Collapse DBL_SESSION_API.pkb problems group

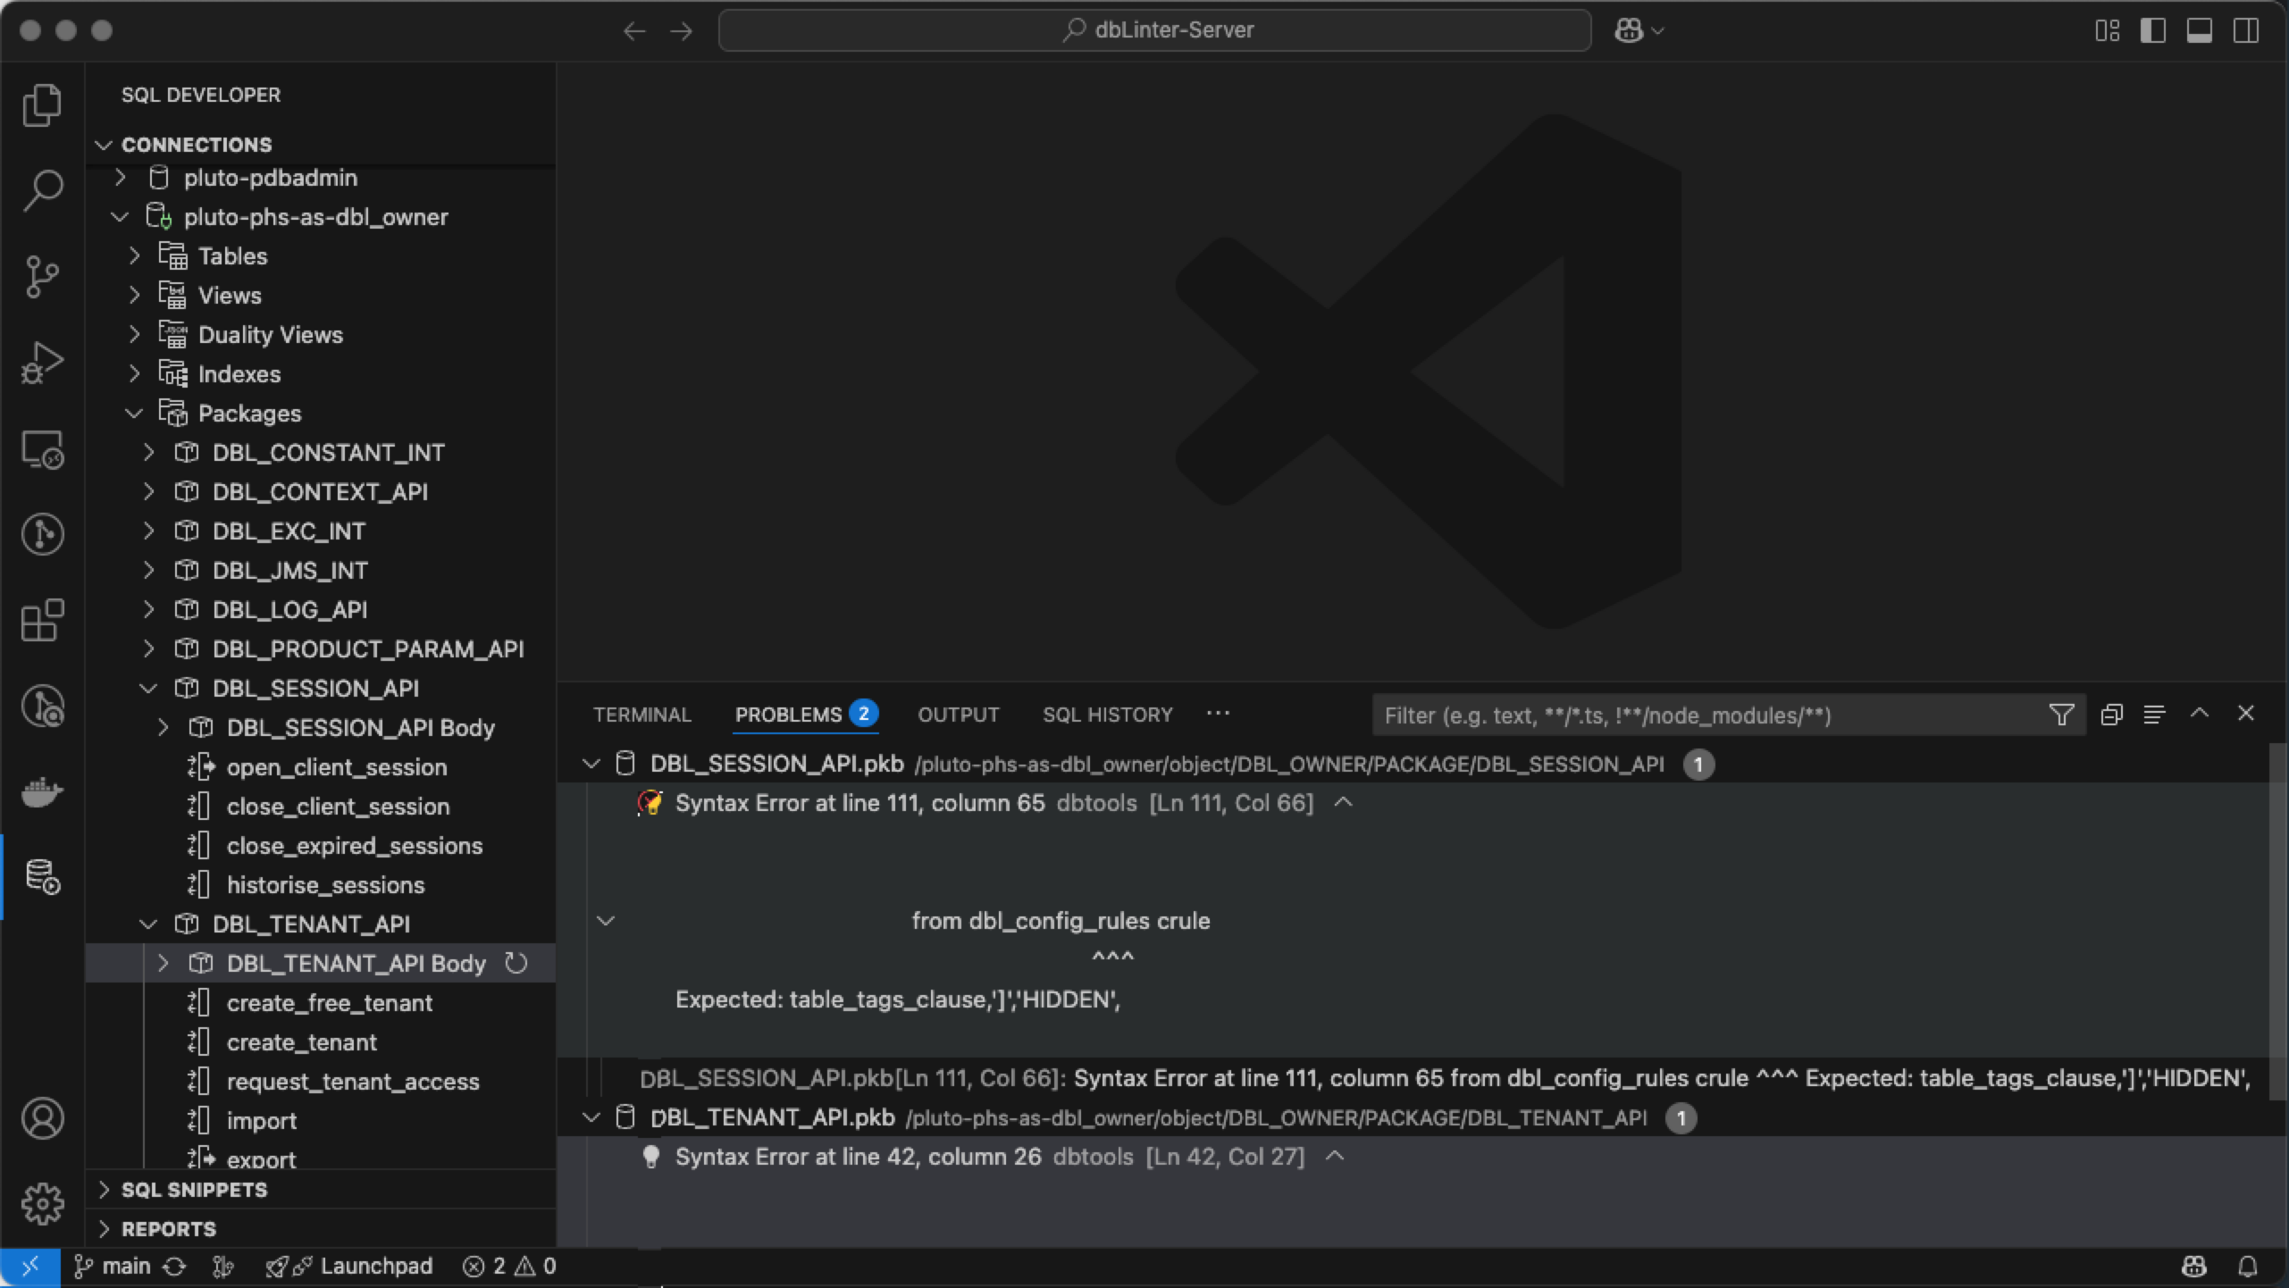[591, 764]
